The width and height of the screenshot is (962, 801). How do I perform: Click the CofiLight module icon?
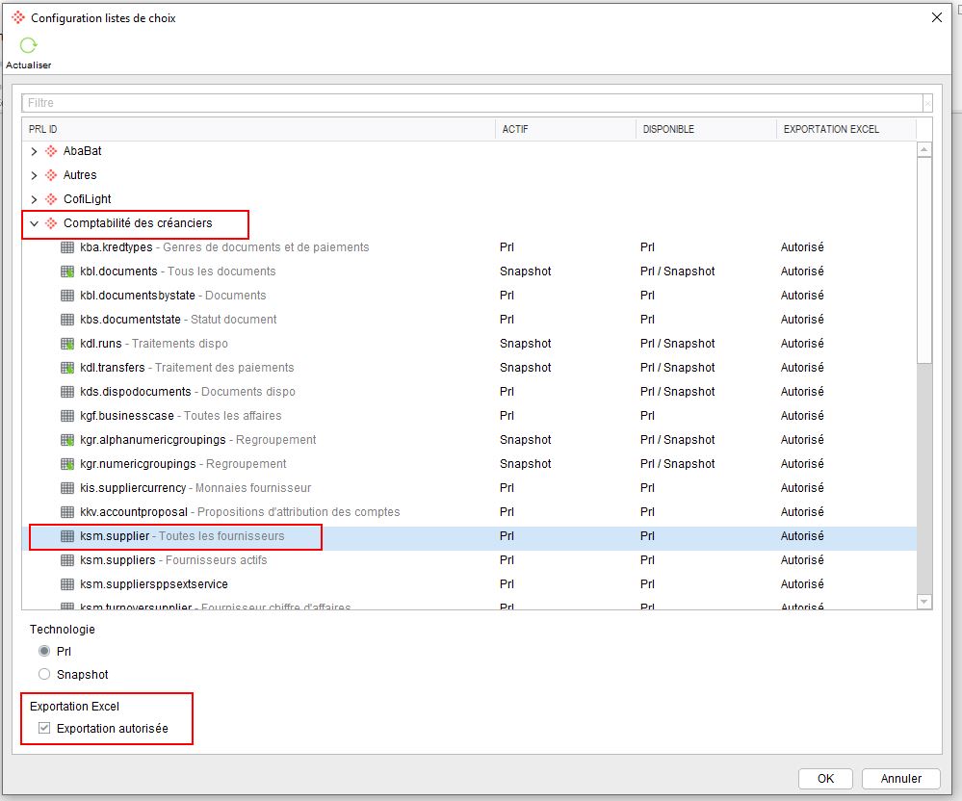click(52, 199)
